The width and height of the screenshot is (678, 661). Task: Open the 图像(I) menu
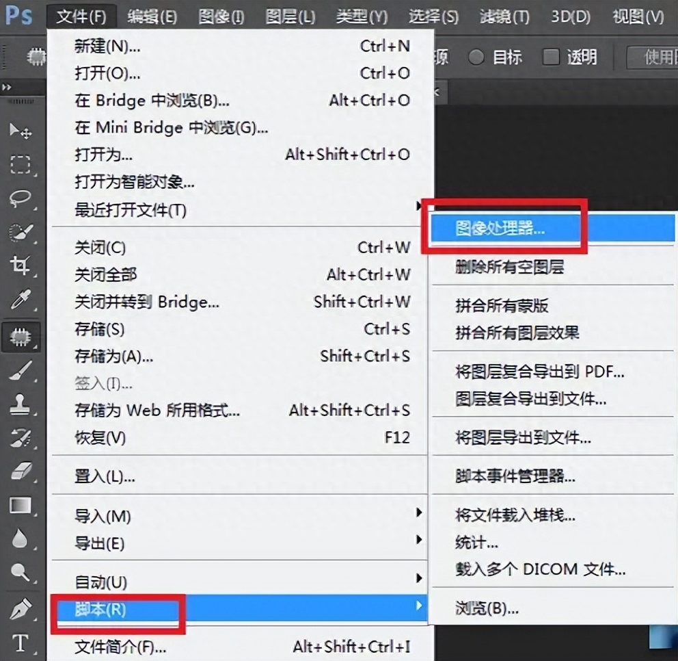(x=221, y=17)
